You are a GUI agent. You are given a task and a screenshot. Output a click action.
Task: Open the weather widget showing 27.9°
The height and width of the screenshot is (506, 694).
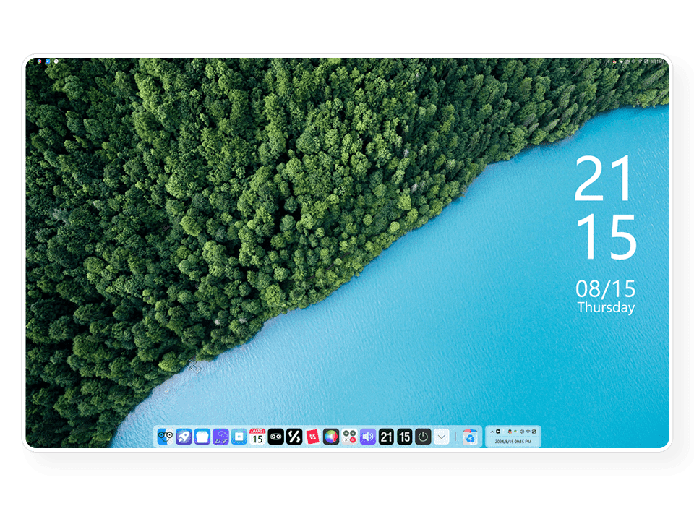click(x=220, y=437)
